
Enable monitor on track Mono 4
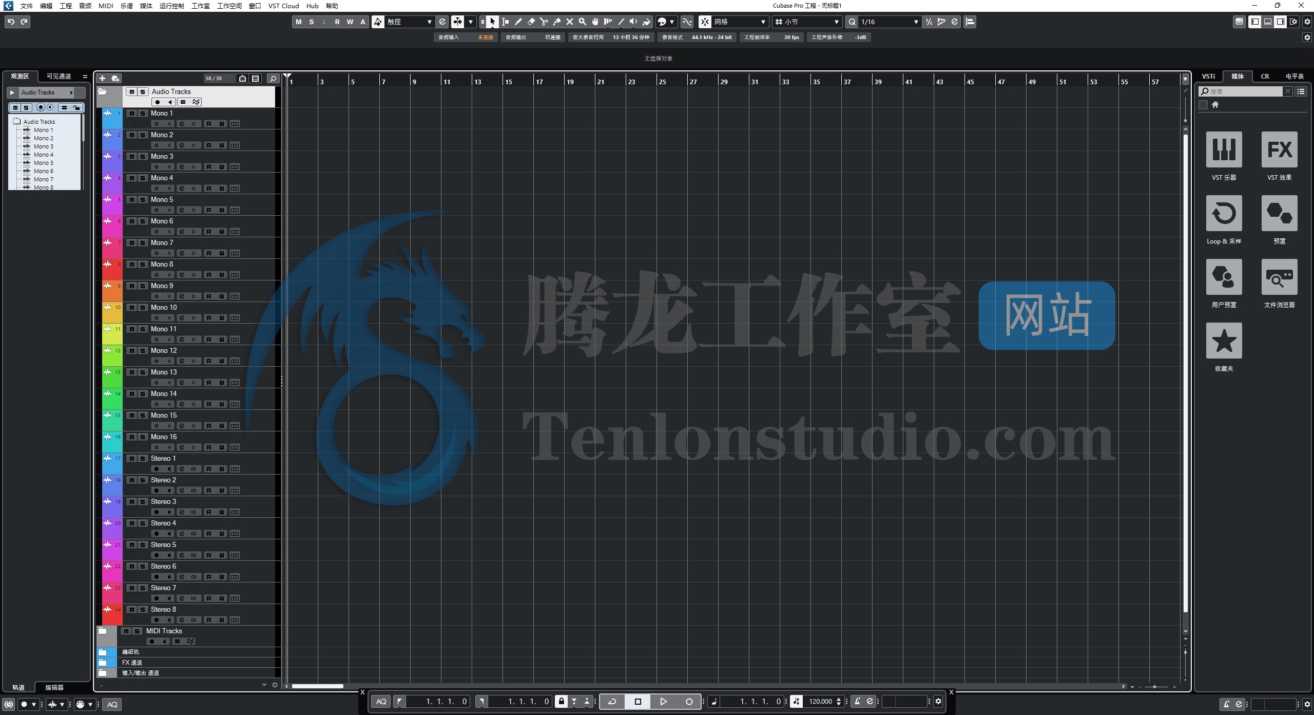(169, 189)
